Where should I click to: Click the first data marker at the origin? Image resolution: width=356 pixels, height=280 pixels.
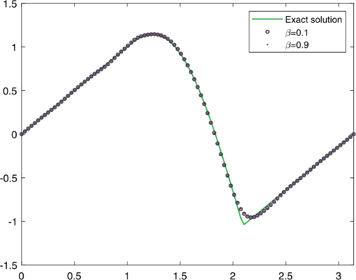tap(22, 134)
